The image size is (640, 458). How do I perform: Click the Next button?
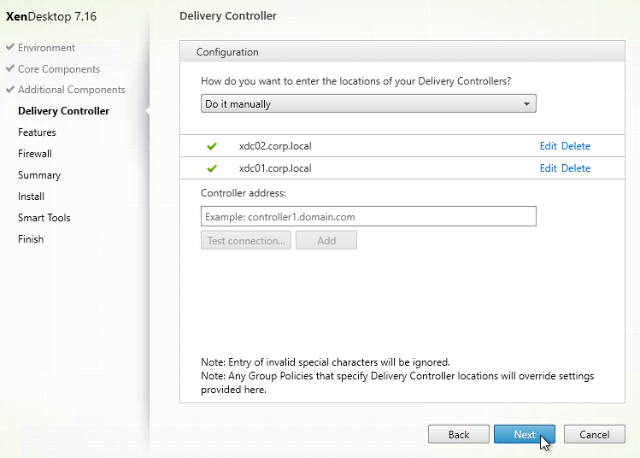click(524, 434)
